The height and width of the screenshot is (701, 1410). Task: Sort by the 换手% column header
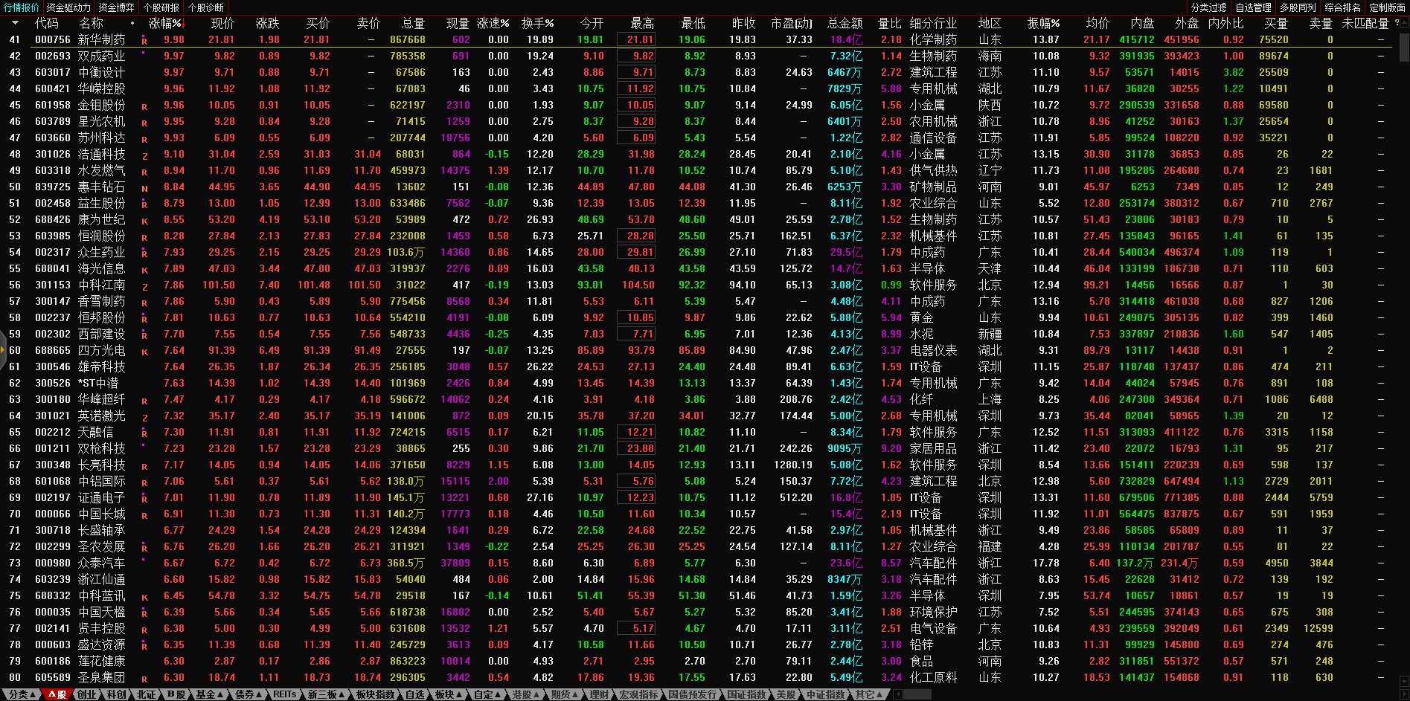coord(537,23)
